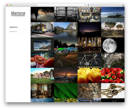Open the golden scissors photo
This screenshot has height=110, width=130.
[x=113, y=91]
